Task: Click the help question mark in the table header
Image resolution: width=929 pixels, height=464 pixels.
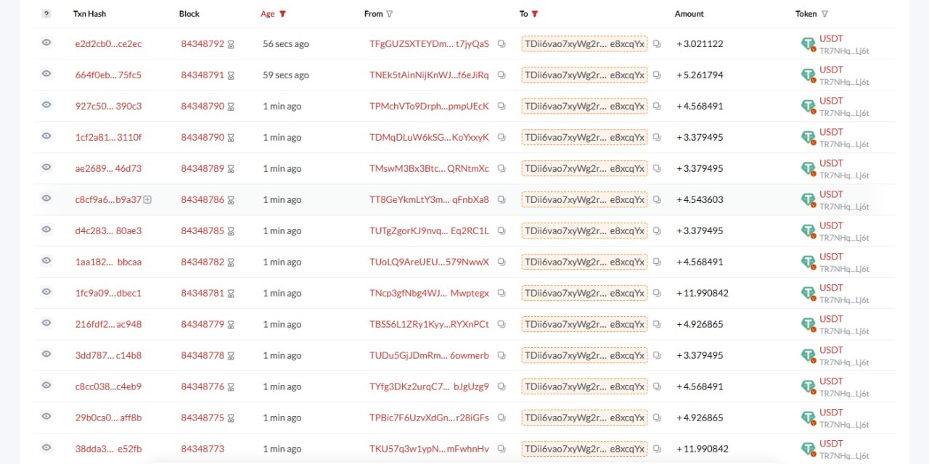Action: [x=46, y=14]
